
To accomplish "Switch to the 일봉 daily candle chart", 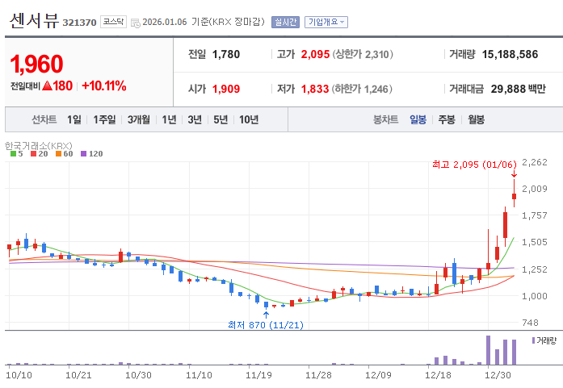I will (x=418, y=119).
